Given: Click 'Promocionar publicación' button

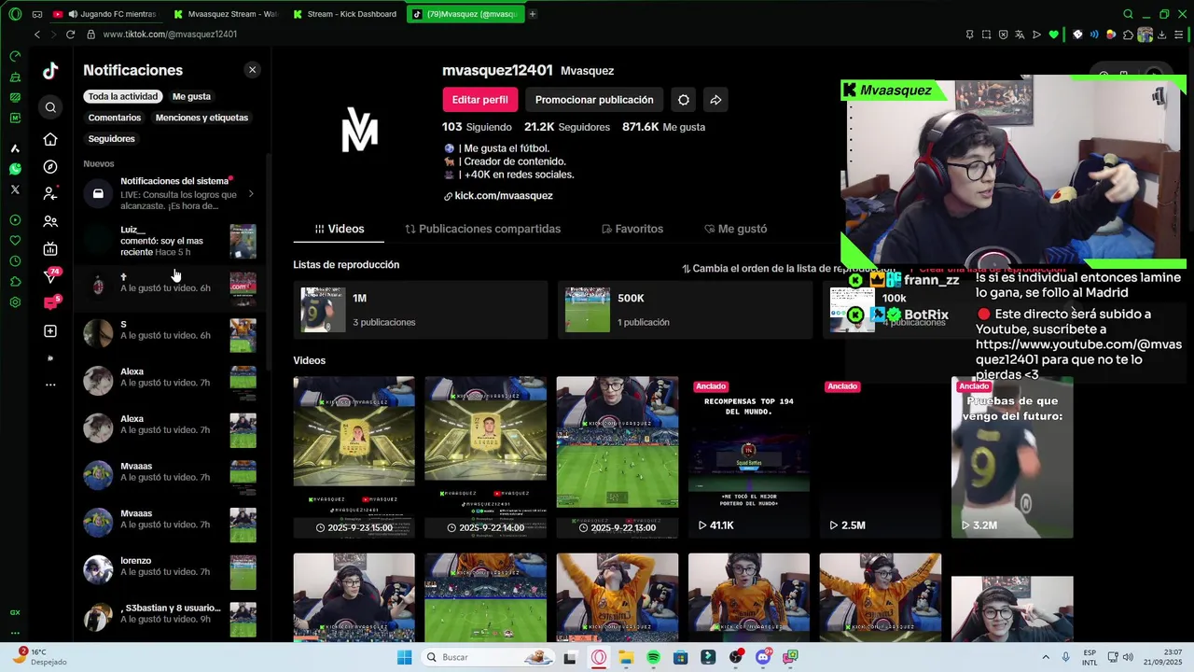Looking at the screenshot, I should (x=594, y=100).
